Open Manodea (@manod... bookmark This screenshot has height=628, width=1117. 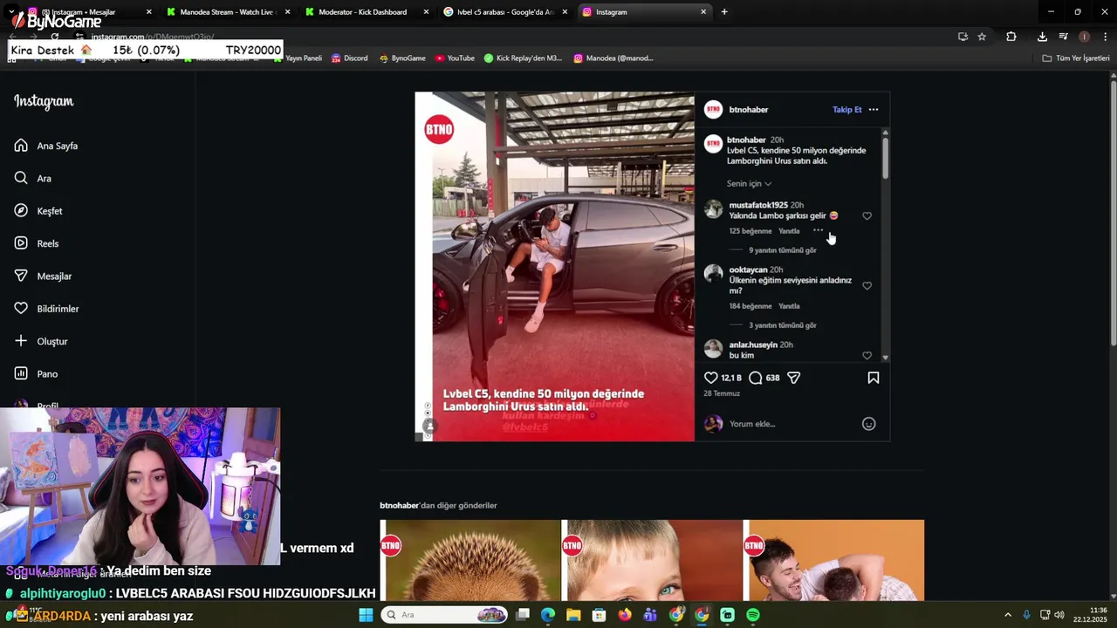pos(613,58)
